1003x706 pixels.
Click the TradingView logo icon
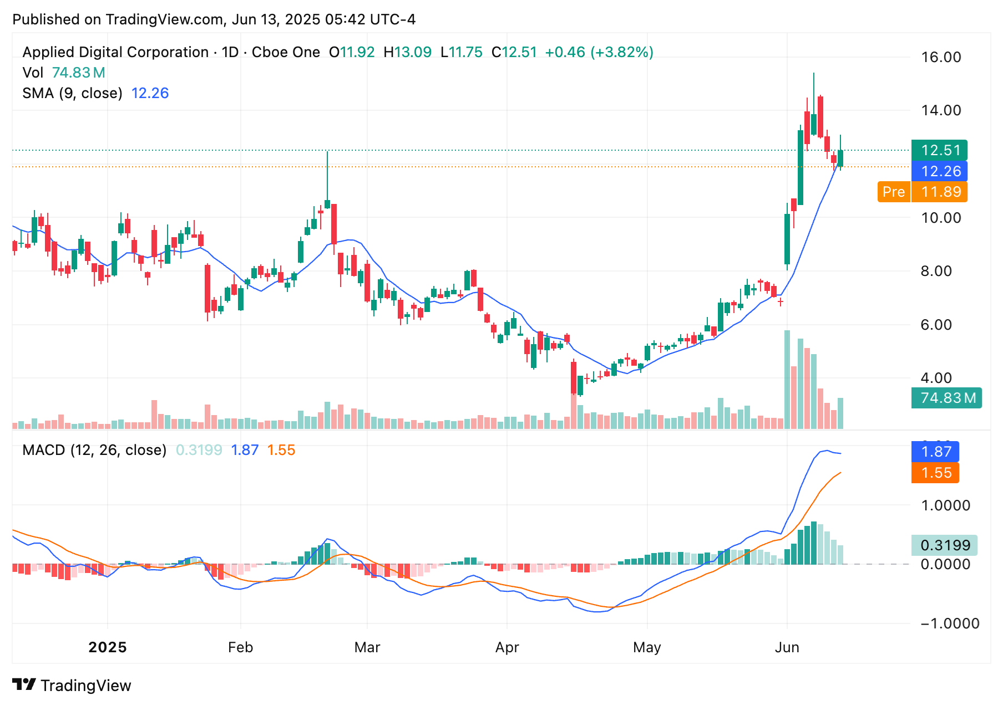[24, 685]
